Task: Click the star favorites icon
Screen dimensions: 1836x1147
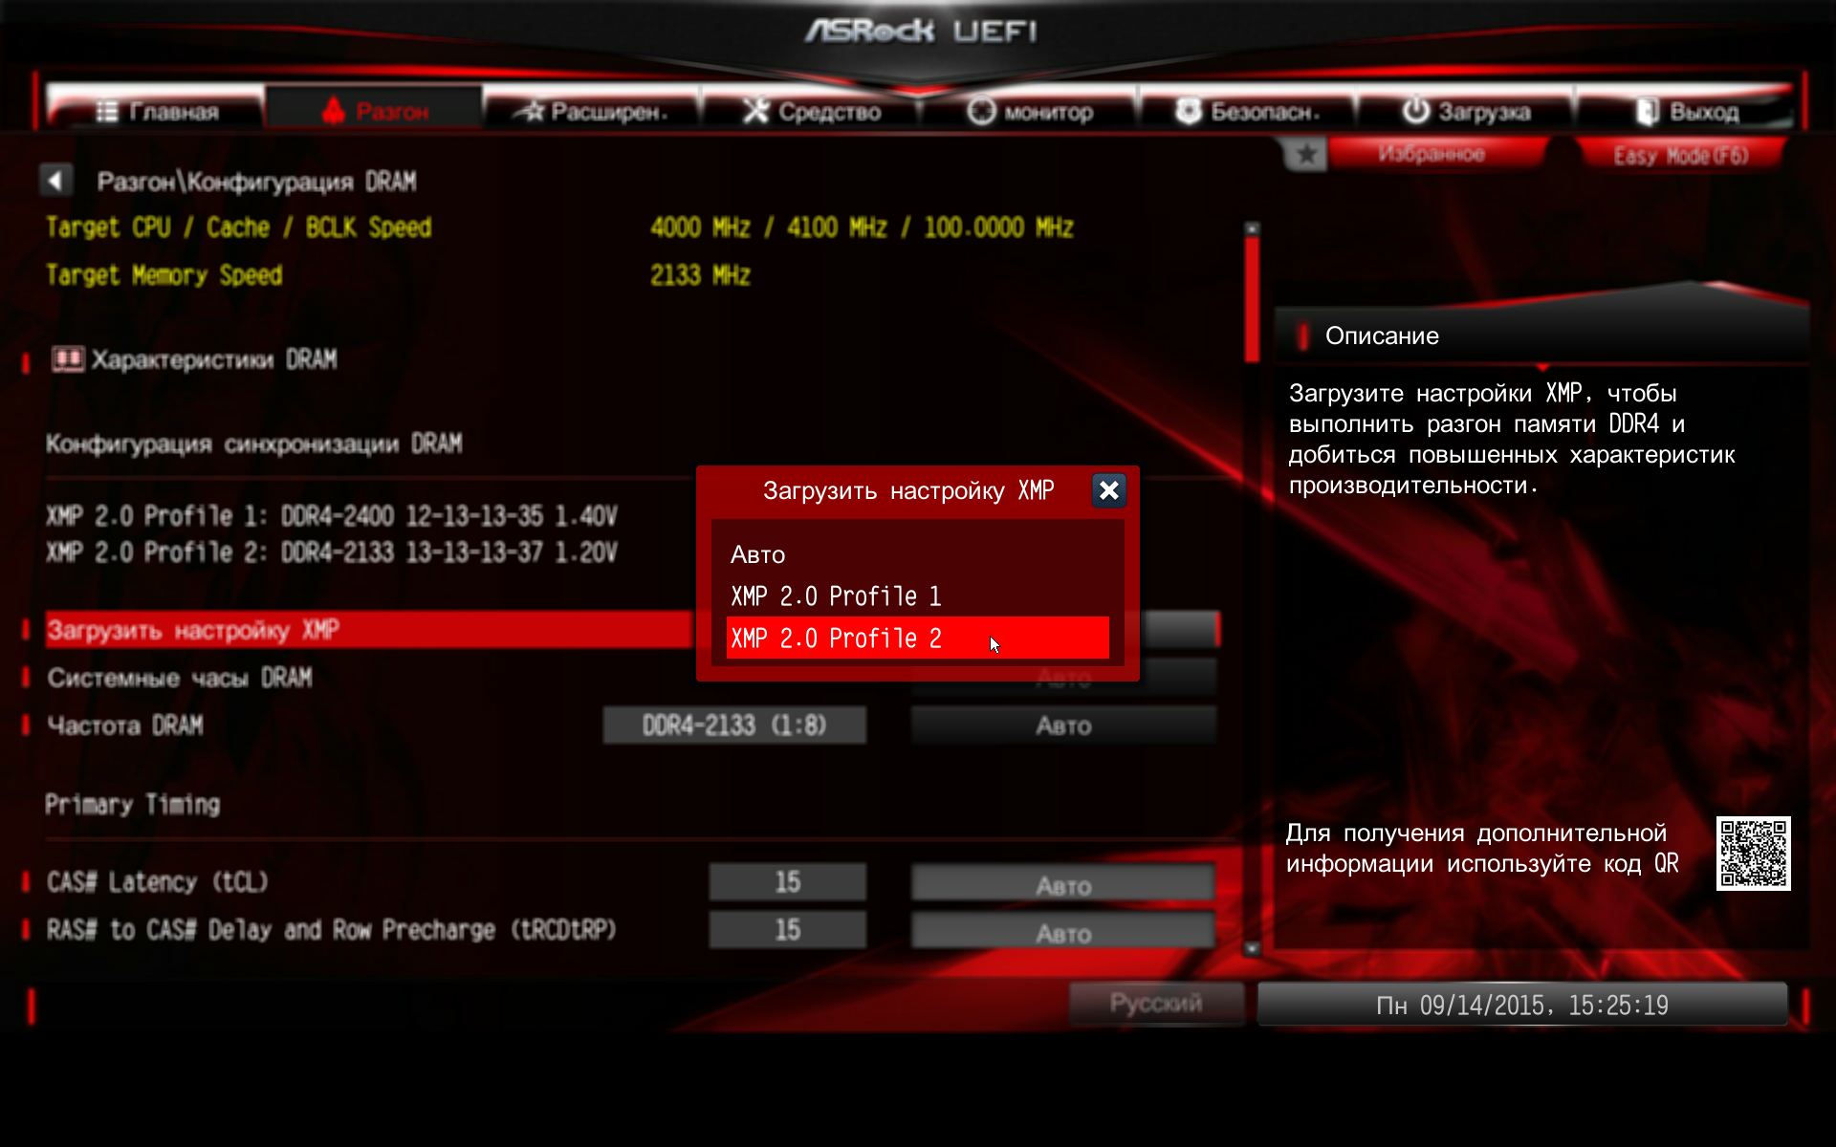Action: coord(1306,155)
